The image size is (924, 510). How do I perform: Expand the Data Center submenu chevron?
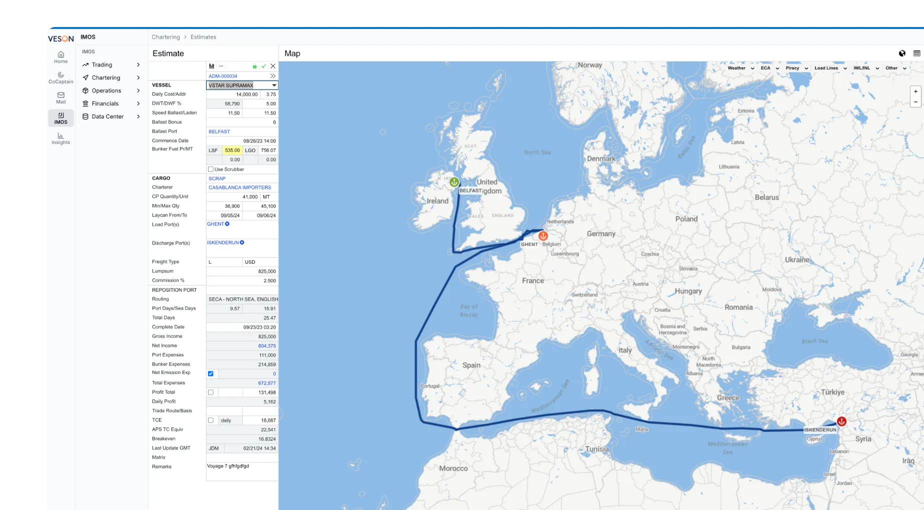click(x=138, y=116)
